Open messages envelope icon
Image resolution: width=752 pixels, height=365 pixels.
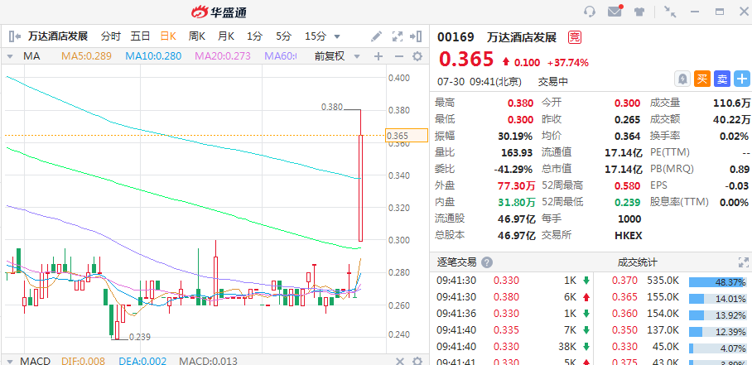coord(615,12)
